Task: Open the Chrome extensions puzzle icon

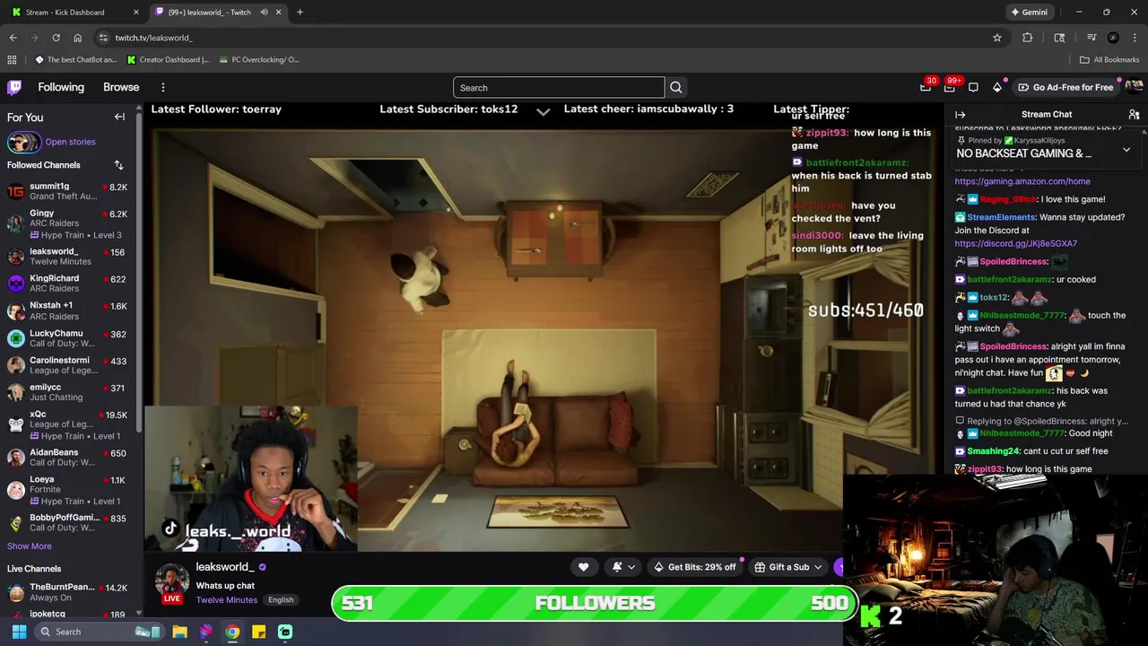Action: [x=1028, y=38]
